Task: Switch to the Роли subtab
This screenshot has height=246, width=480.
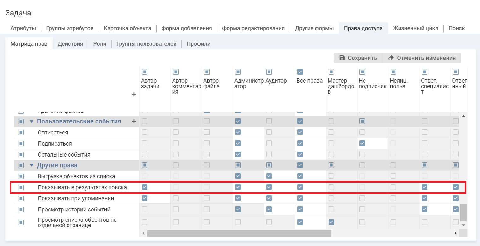Action: tap(99, 44)
